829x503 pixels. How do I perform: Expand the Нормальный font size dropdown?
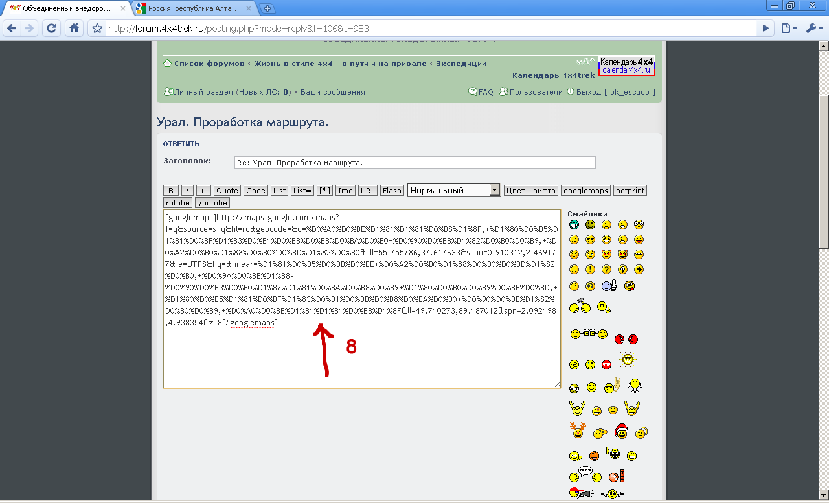(495, 190)
